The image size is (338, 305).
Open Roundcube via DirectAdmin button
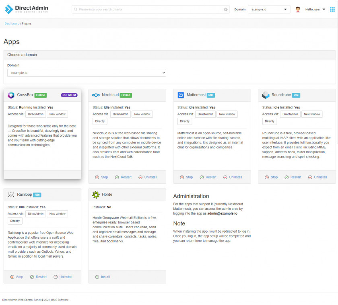click(x=290, y=114)
